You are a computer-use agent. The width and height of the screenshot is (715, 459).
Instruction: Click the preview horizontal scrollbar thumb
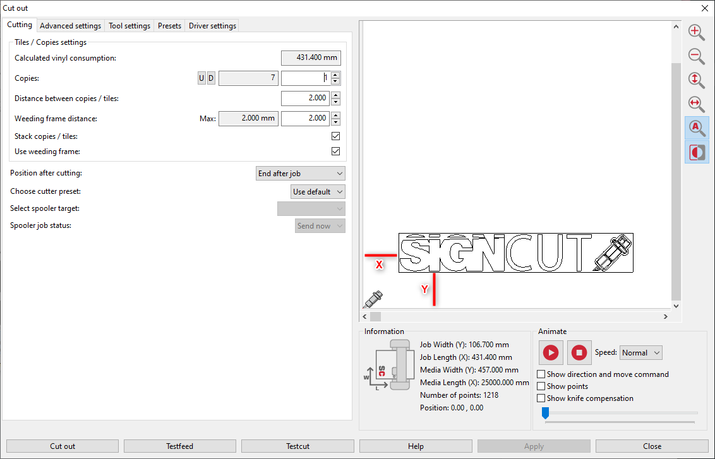[375, 316]
